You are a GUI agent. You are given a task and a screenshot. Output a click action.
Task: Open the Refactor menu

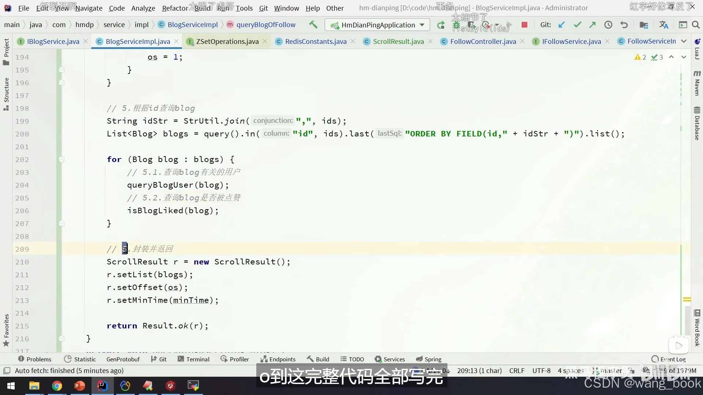click(175, 8)
